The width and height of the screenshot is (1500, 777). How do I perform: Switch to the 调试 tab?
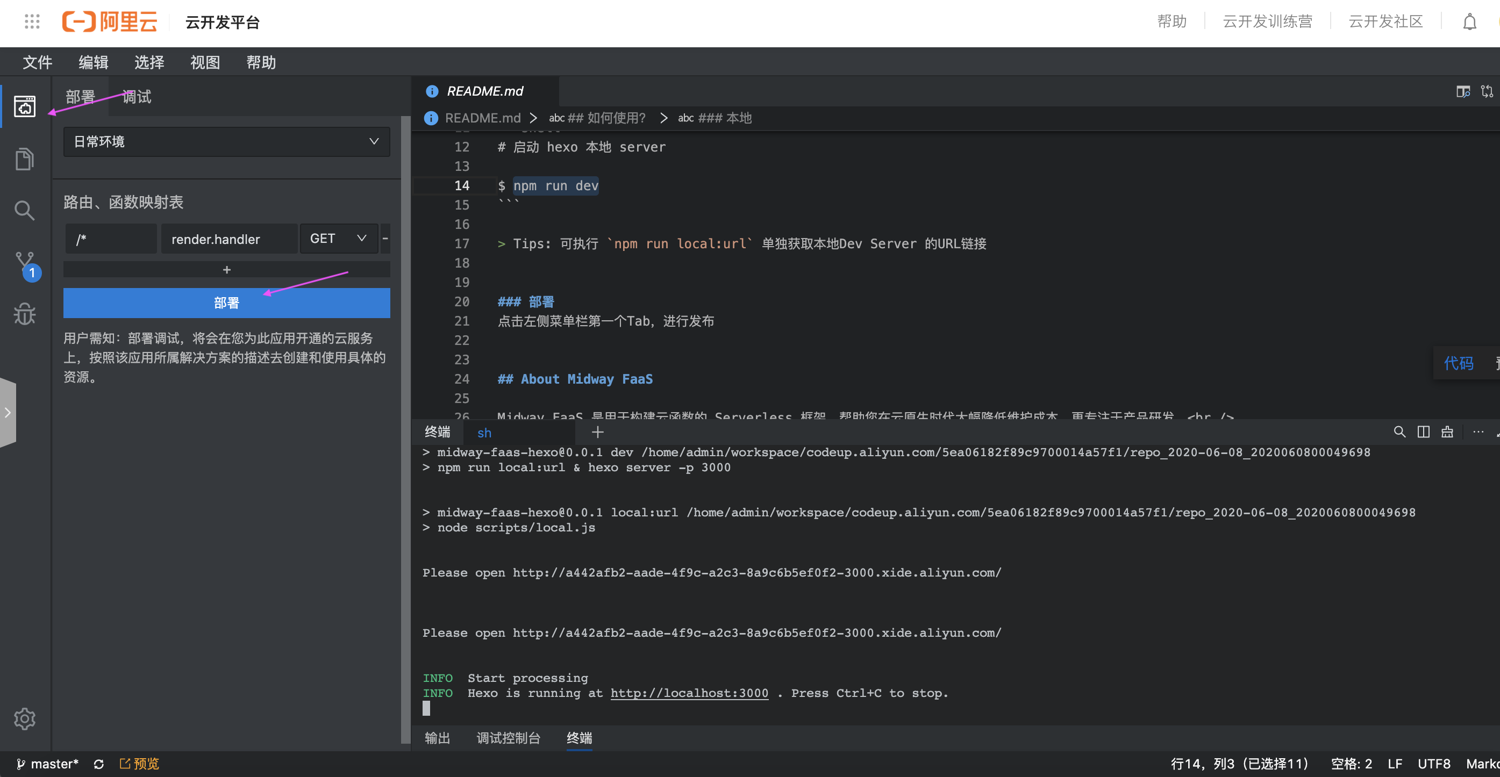click(137, 97)
